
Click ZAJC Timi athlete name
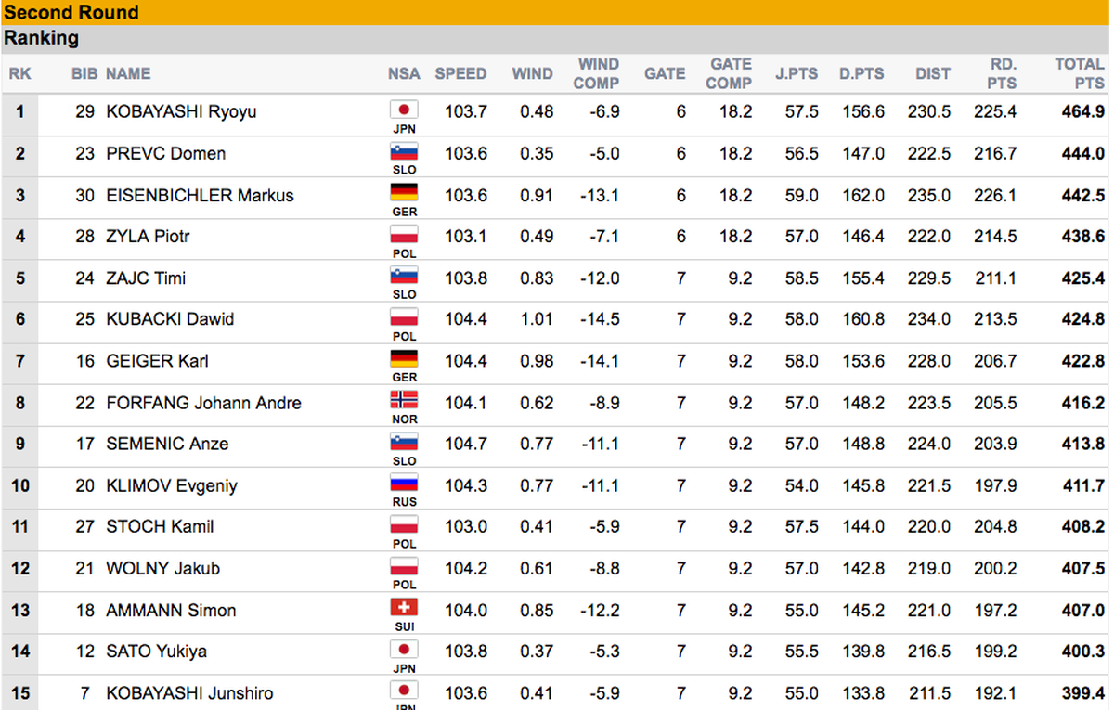[x=146, y=278]
